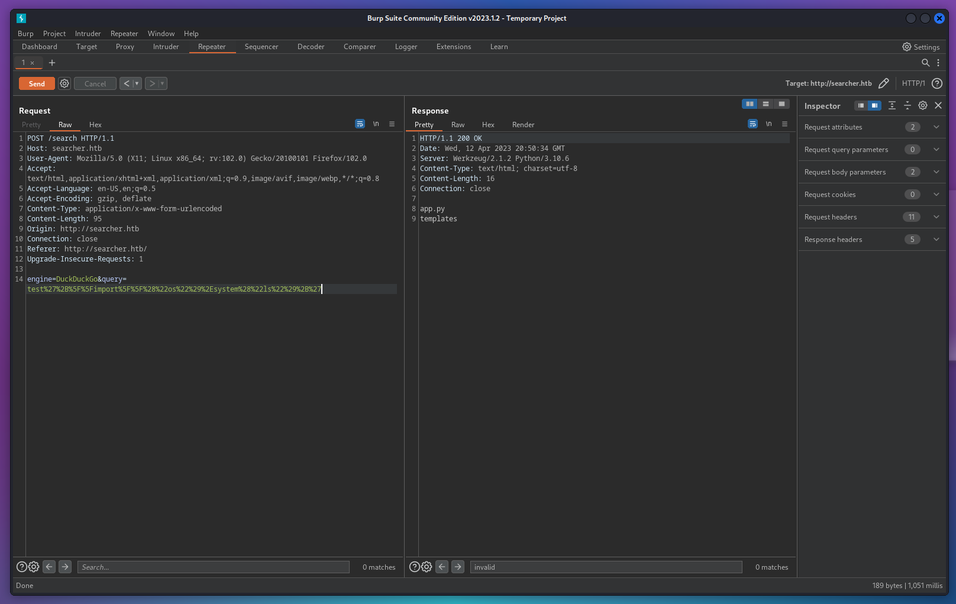Go to next request in history

[152, 83]
